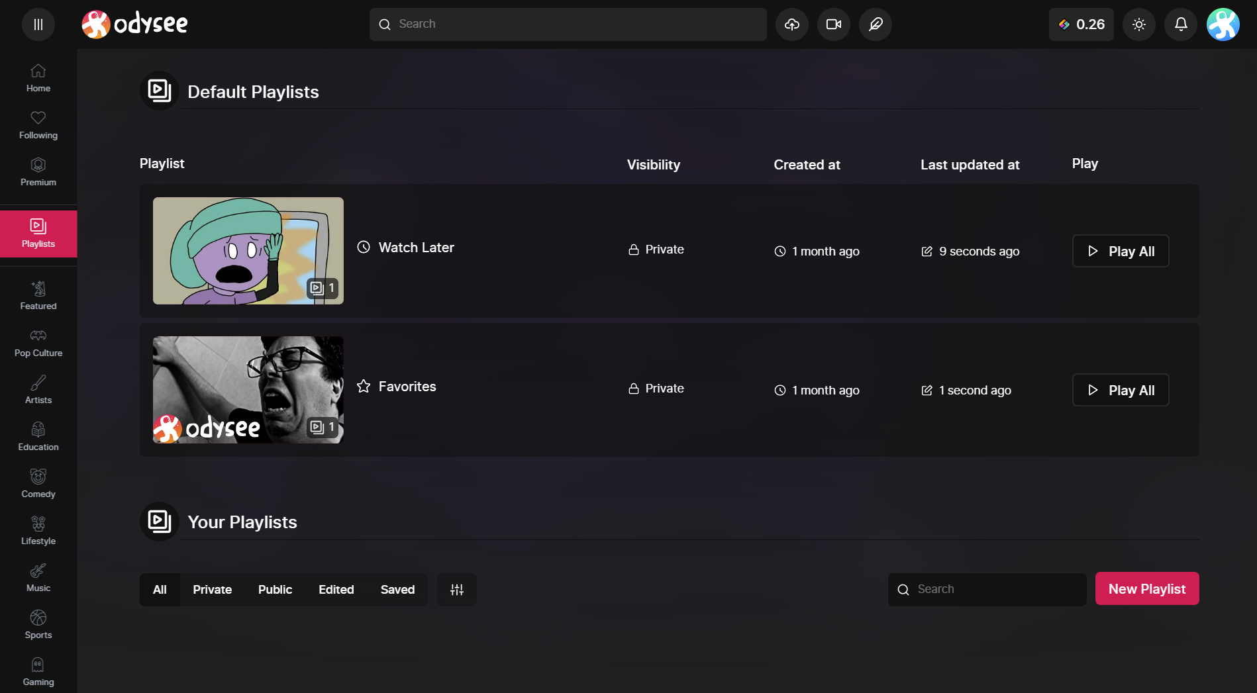1257x693 pixels.
Task: Open Education category
Action: click(x=38, y=437)
